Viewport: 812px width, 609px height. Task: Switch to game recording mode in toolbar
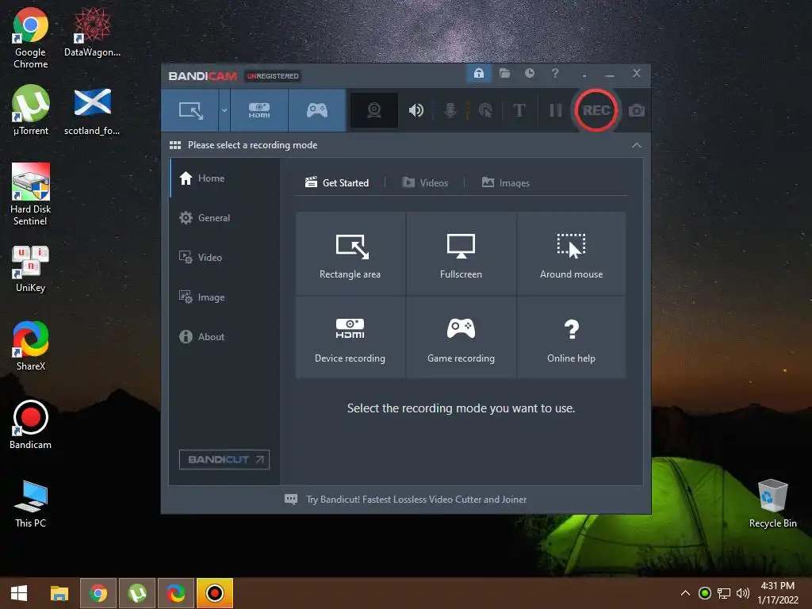tap(317, 110)
